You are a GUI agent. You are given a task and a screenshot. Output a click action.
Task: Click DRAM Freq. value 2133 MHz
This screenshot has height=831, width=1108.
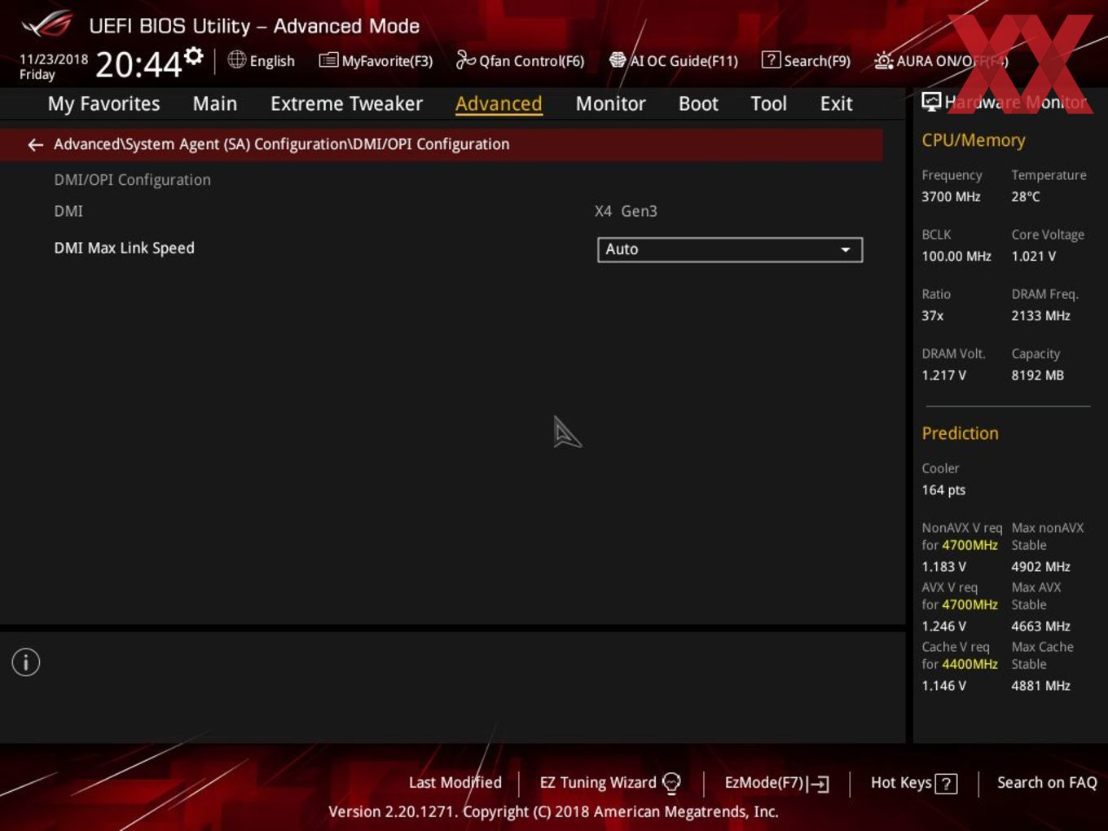pos(1040,315)
